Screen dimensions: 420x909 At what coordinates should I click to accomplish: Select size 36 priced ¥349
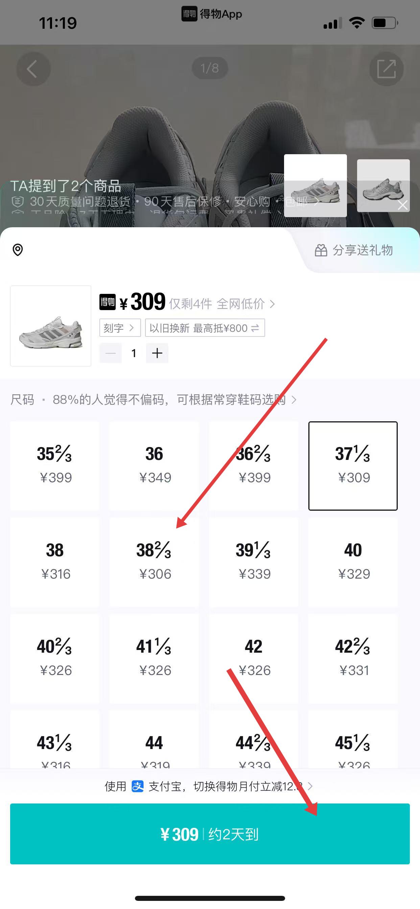tap(154, 465)
